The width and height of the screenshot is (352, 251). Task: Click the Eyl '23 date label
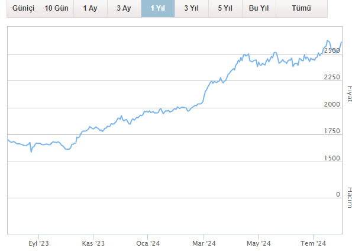click(x=38, y=243)
